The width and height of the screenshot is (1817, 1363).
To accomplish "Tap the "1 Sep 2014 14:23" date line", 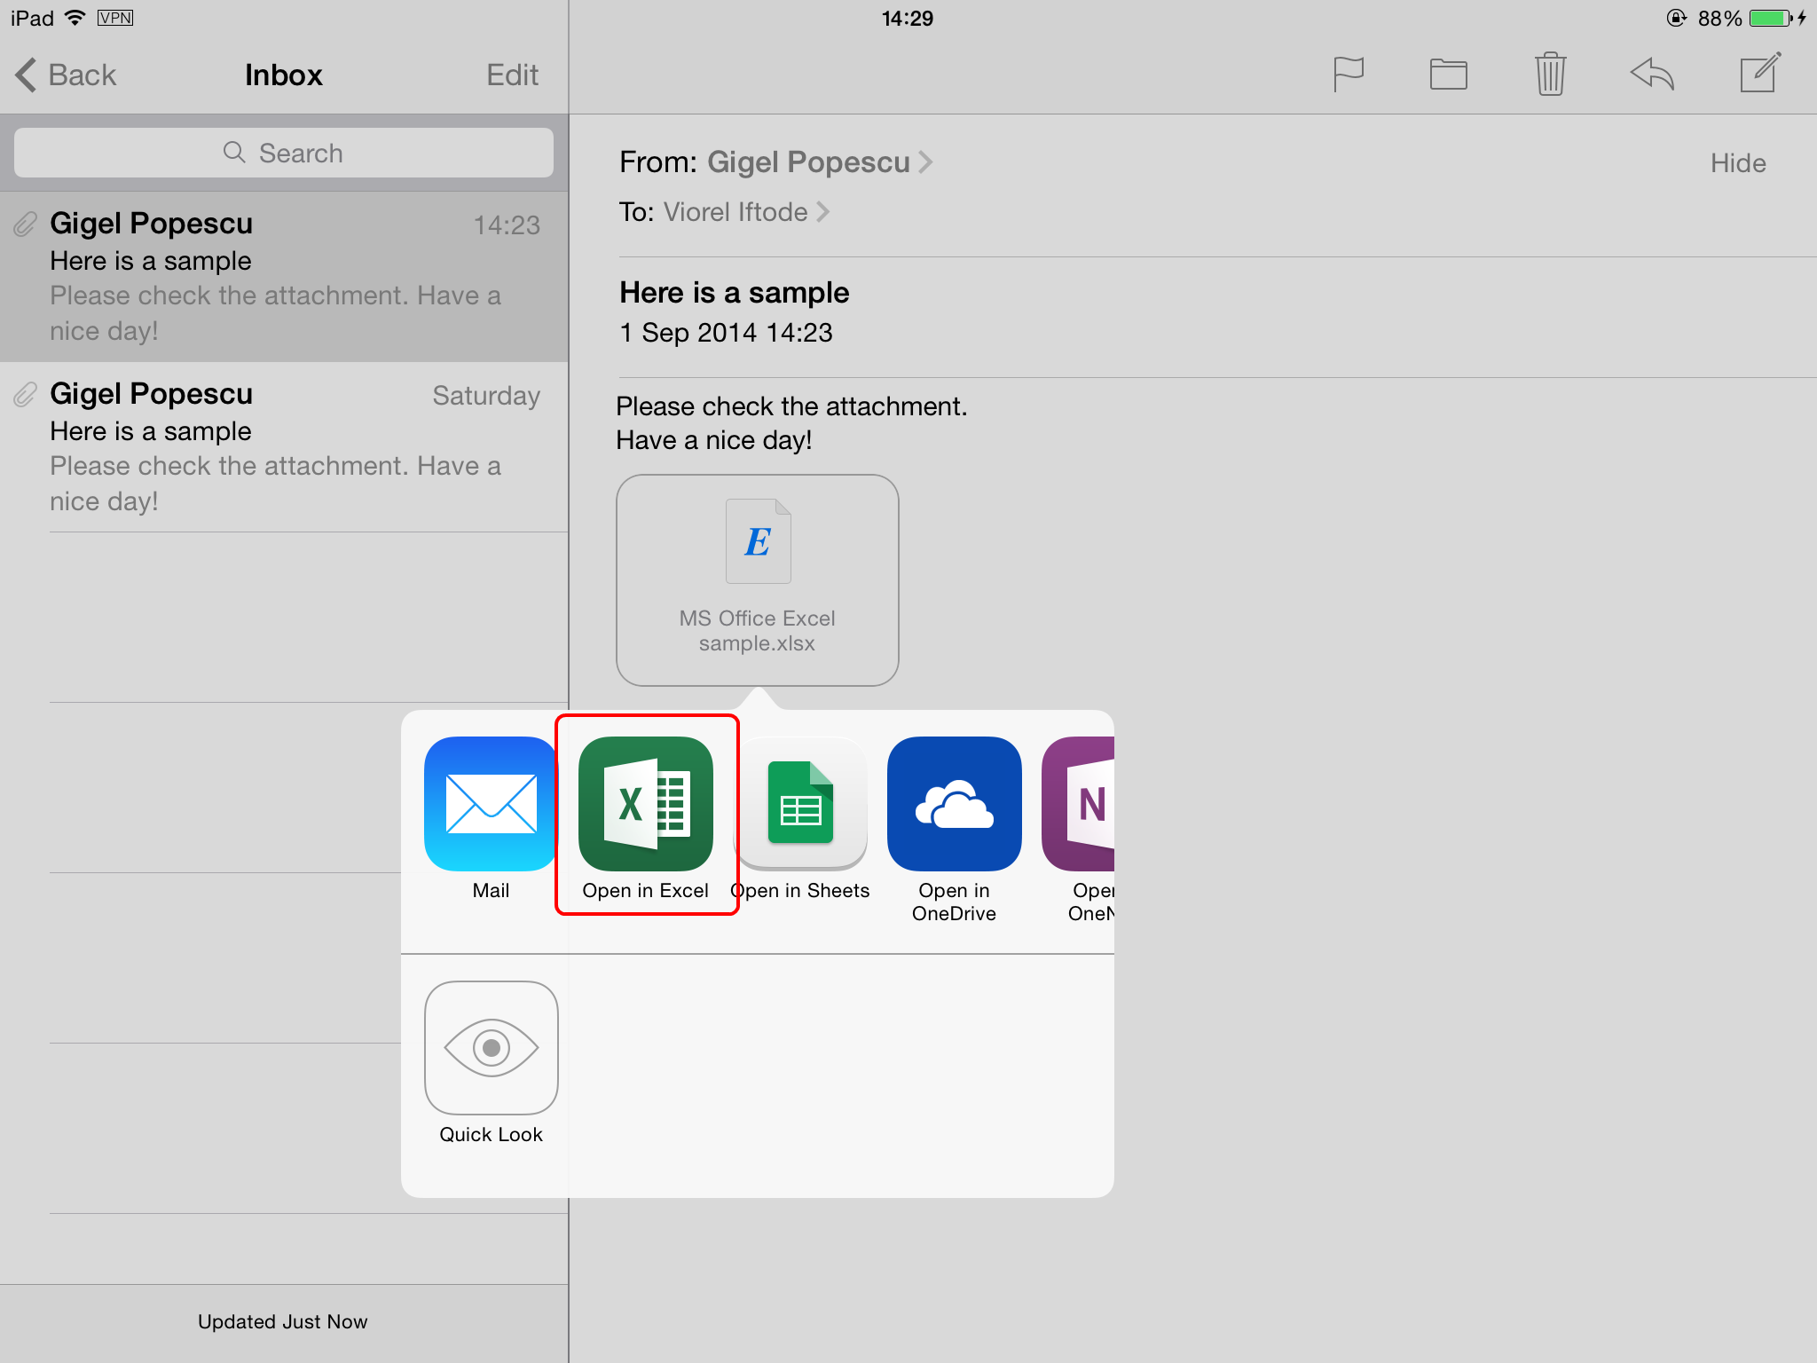I will (x=727, y=333).
